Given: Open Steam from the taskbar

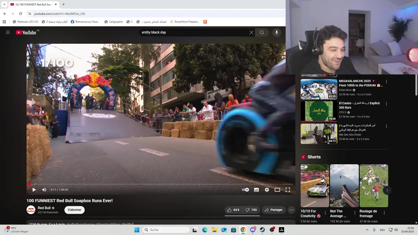Looking at the screenshot, I should coord(262,230).
